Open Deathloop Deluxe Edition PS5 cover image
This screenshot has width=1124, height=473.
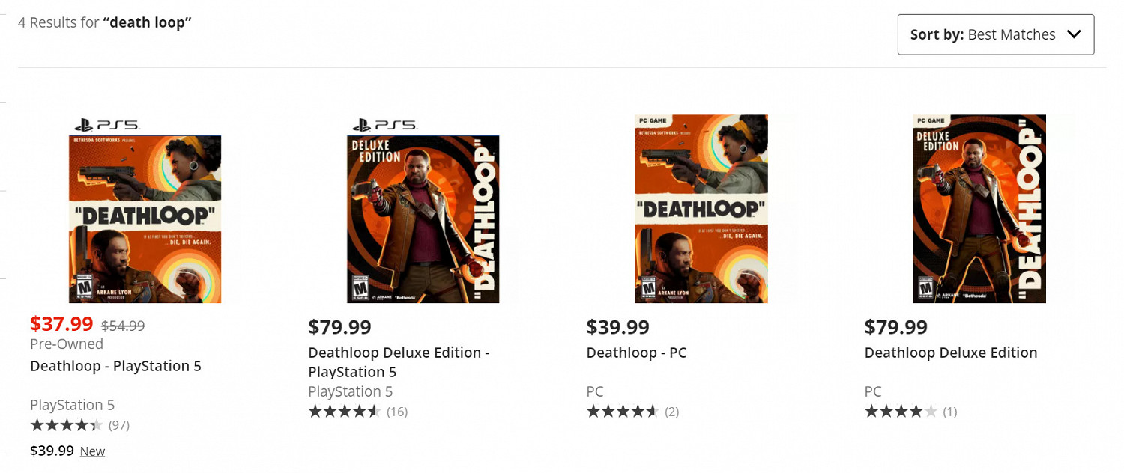pyautogui.click(x=423, y=219)
